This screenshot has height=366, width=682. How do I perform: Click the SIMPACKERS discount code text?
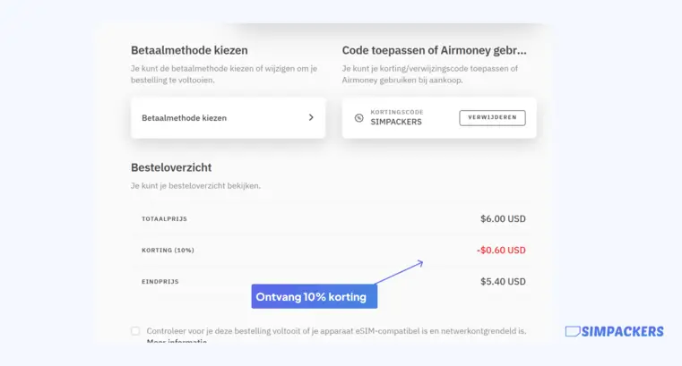coord(396,122)
